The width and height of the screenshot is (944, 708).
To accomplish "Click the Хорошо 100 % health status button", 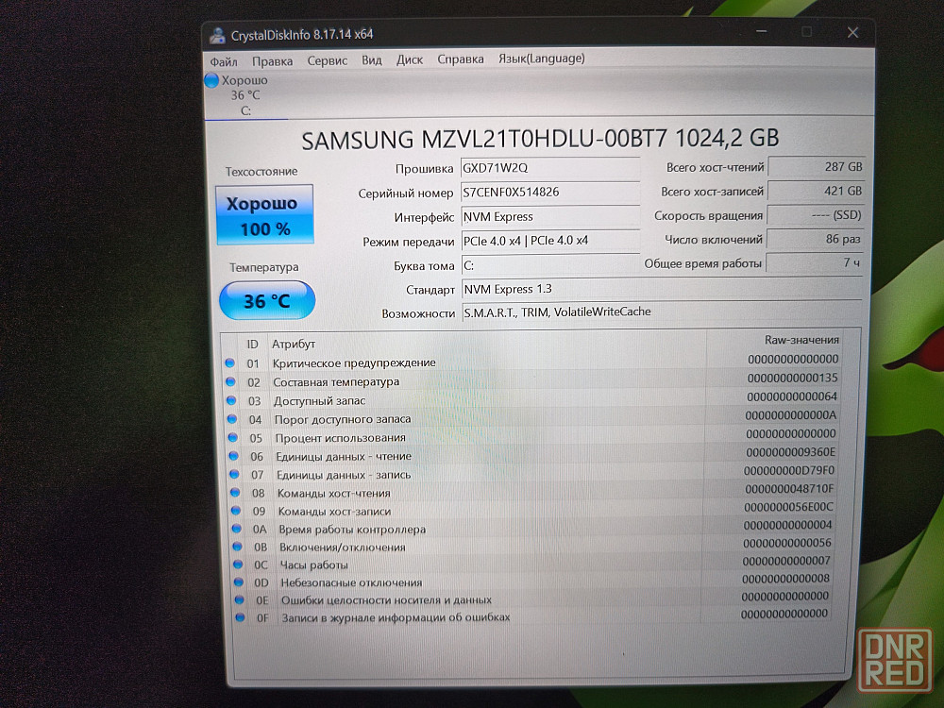I will pyautogui.click(x=264, y=215).
